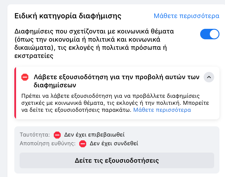Click the red accent bar on the alert's left edge

click(15, 93)
